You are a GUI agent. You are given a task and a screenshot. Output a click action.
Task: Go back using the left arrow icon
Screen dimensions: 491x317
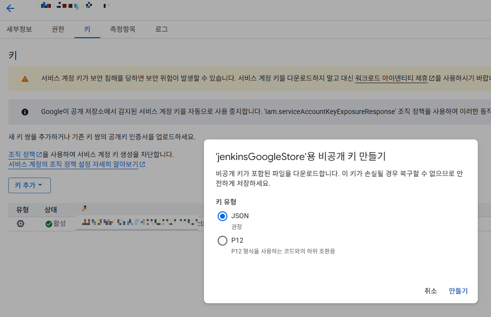(x=10, y=8)
